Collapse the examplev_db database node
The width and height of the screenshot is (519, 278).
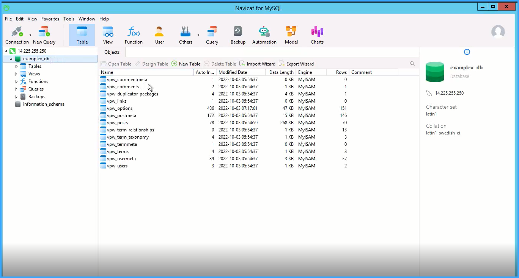point(11,59)
